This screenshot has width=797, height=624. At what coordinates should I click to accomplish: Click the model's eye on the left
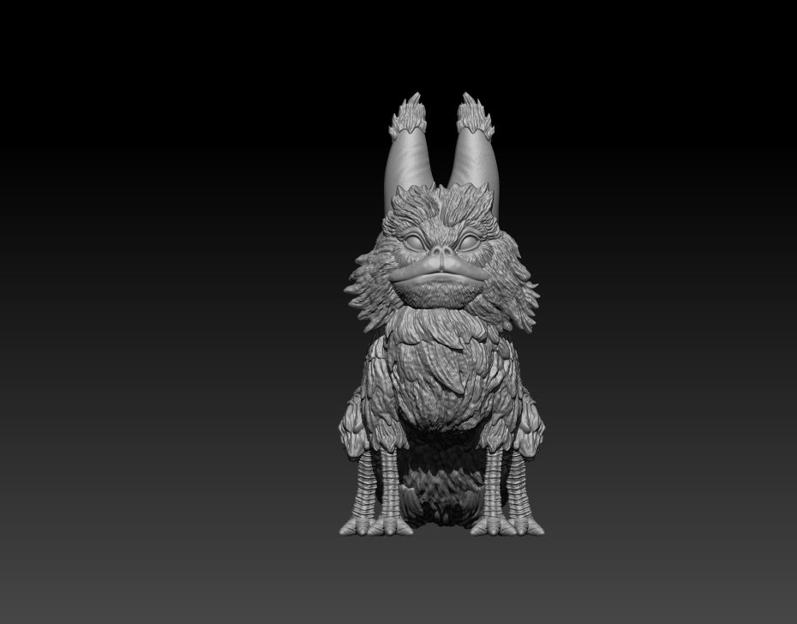click(416, 242)
